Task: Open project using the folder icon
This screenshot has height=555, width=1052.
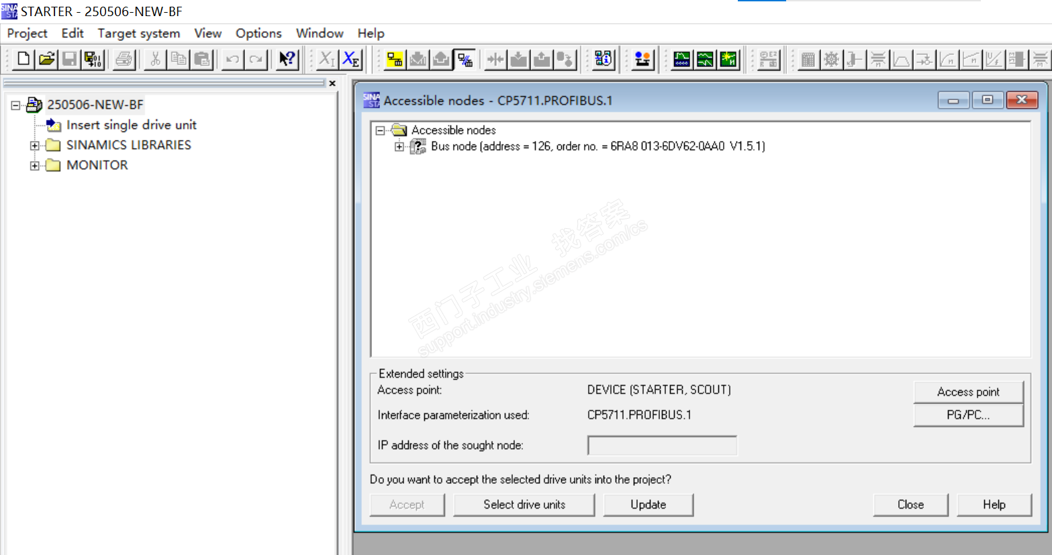Action: (46, 59)
